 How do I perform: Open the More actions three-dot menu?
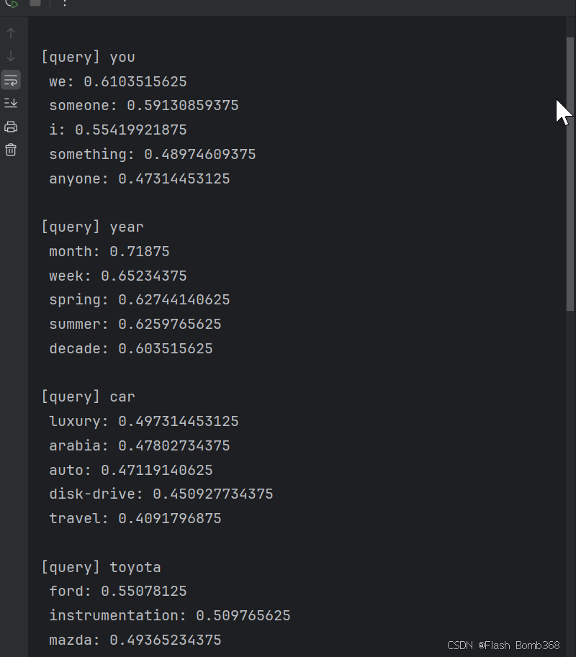click(x=65, y=4)
